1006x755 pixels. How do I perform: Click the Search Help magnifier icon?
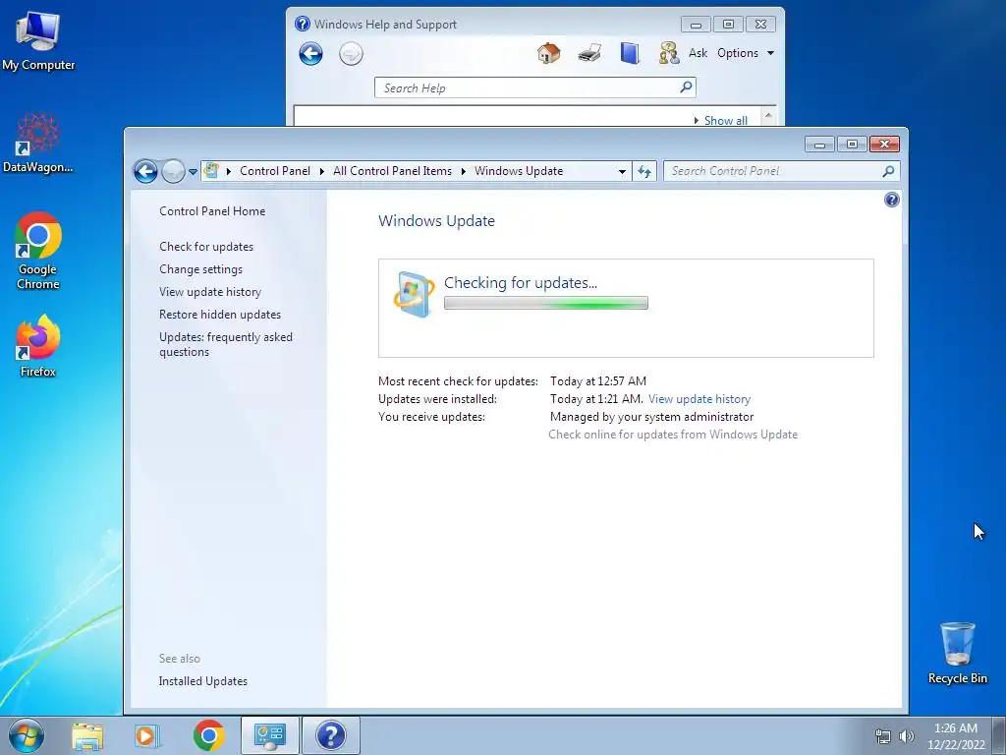click(x=686, y=87)
